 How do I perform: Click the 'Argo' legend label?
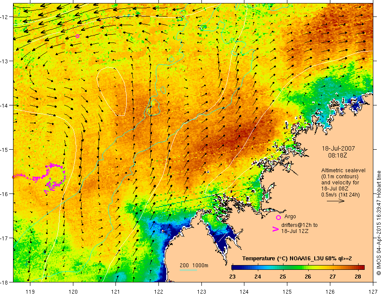pos(290,216)
